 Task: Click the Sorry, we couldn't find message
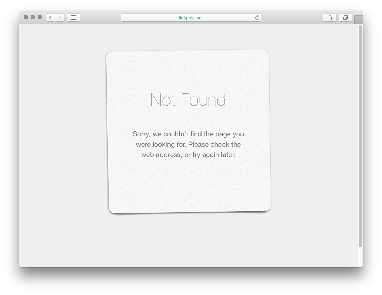(x=188, y=144)
